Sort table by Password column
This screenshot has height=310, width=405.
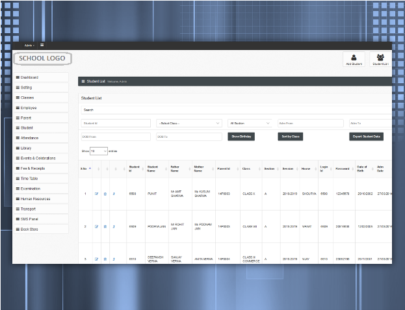[345, 169]
